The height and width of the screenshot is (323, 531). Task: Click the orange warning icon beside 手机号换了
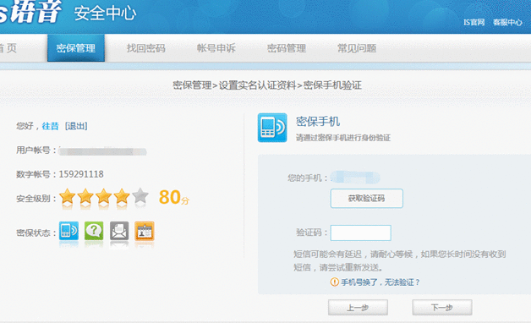(x=334, y=282)
